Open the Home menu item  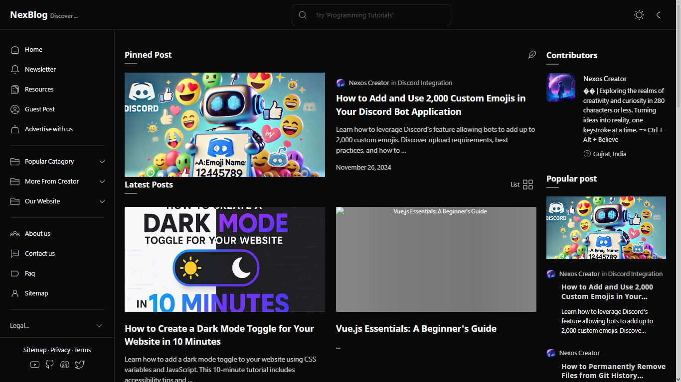[x=33, y=49]
